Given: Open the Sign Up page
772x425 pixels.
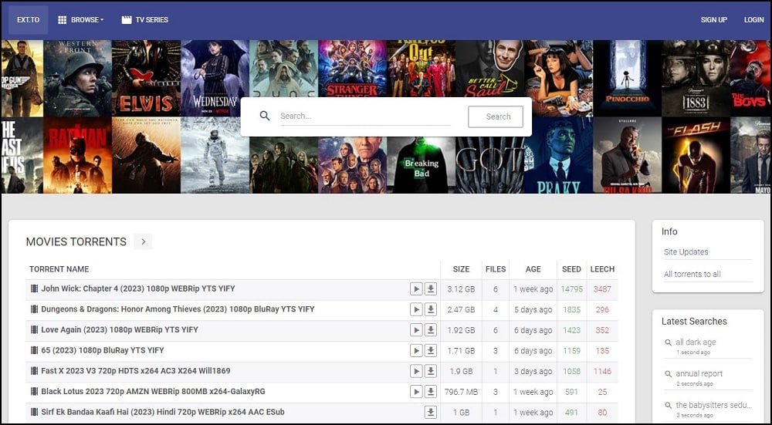Looking at the screenshot, I should tap(714, 20).
